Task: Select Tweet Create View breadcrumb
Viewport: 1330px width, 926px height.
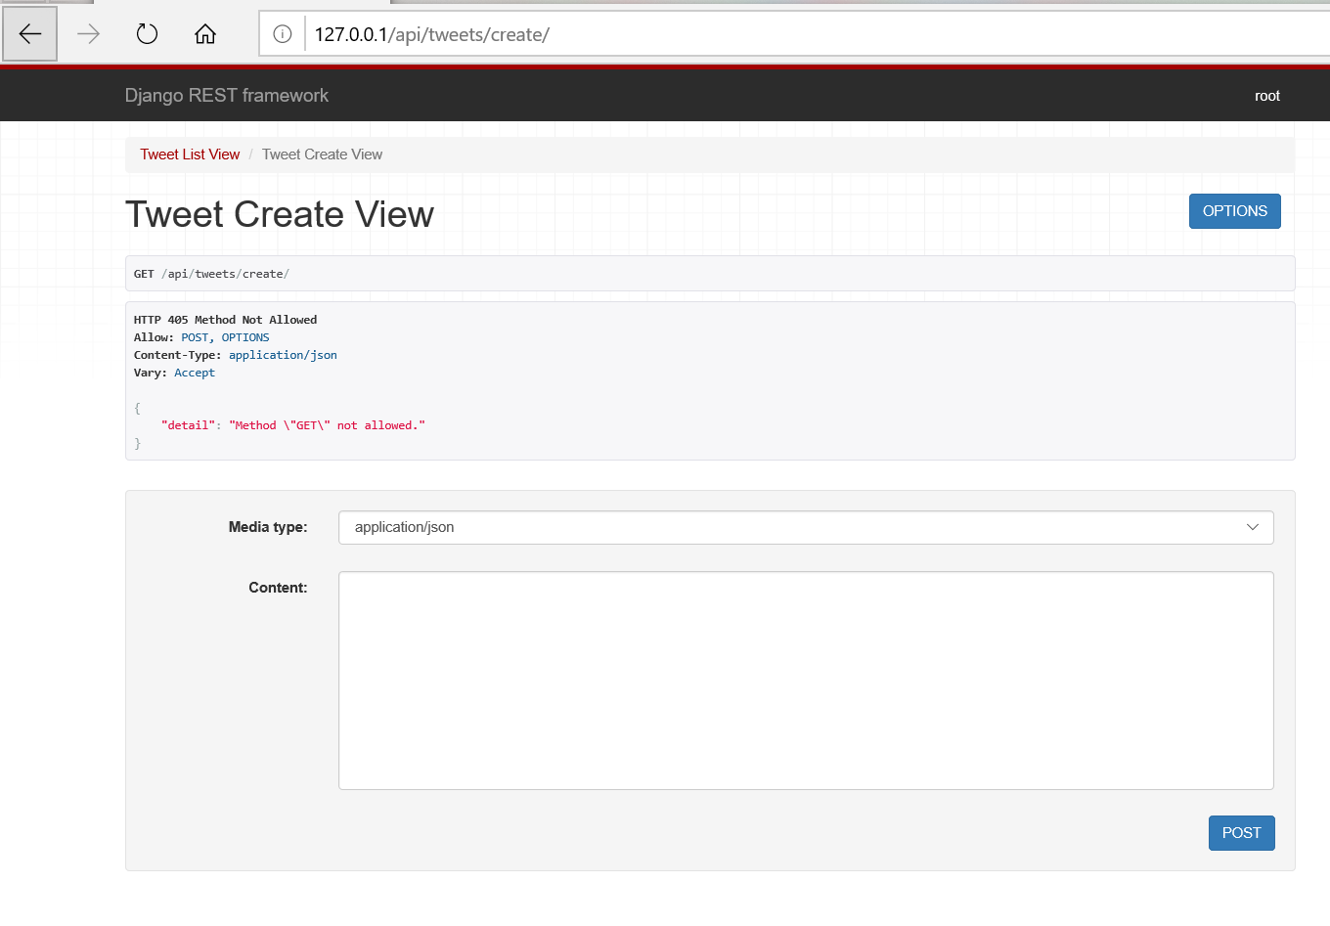Action: [323, 154]
